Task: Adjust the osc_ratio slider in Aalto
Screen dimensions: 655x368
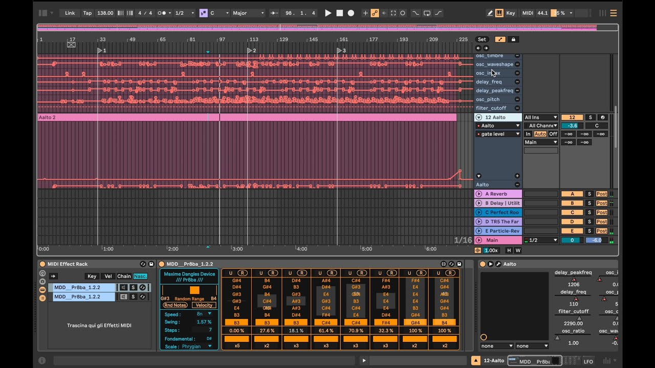Action: (573, 337)
